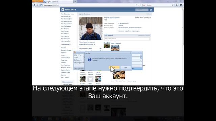This screenshot has height=121, width=216.
Task: Click the Комментировать link under the post
Action: [132, 81]
